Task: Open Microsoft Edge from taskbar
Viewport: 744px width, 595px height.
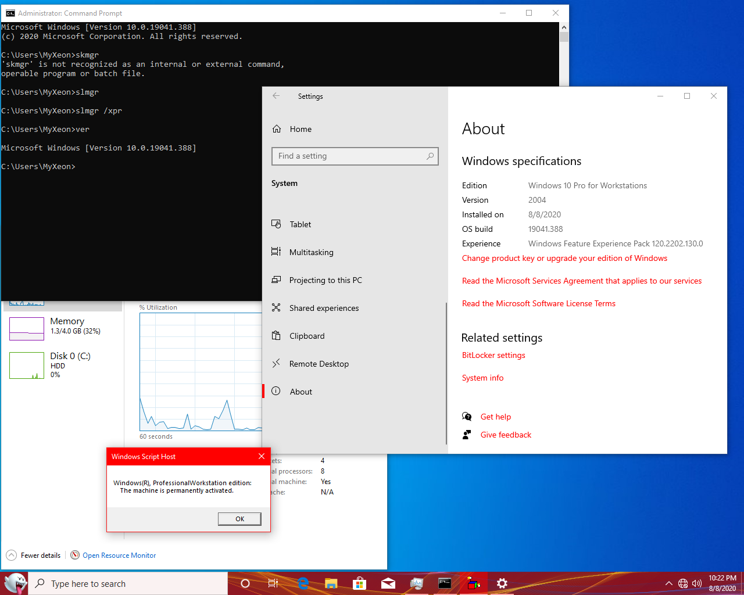Action: (303, 583)
